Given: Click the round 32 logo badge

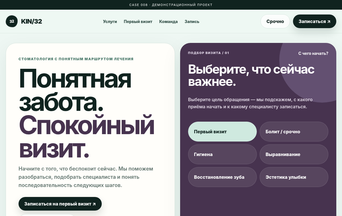Looking at the screenshot, I should (12, 21).
